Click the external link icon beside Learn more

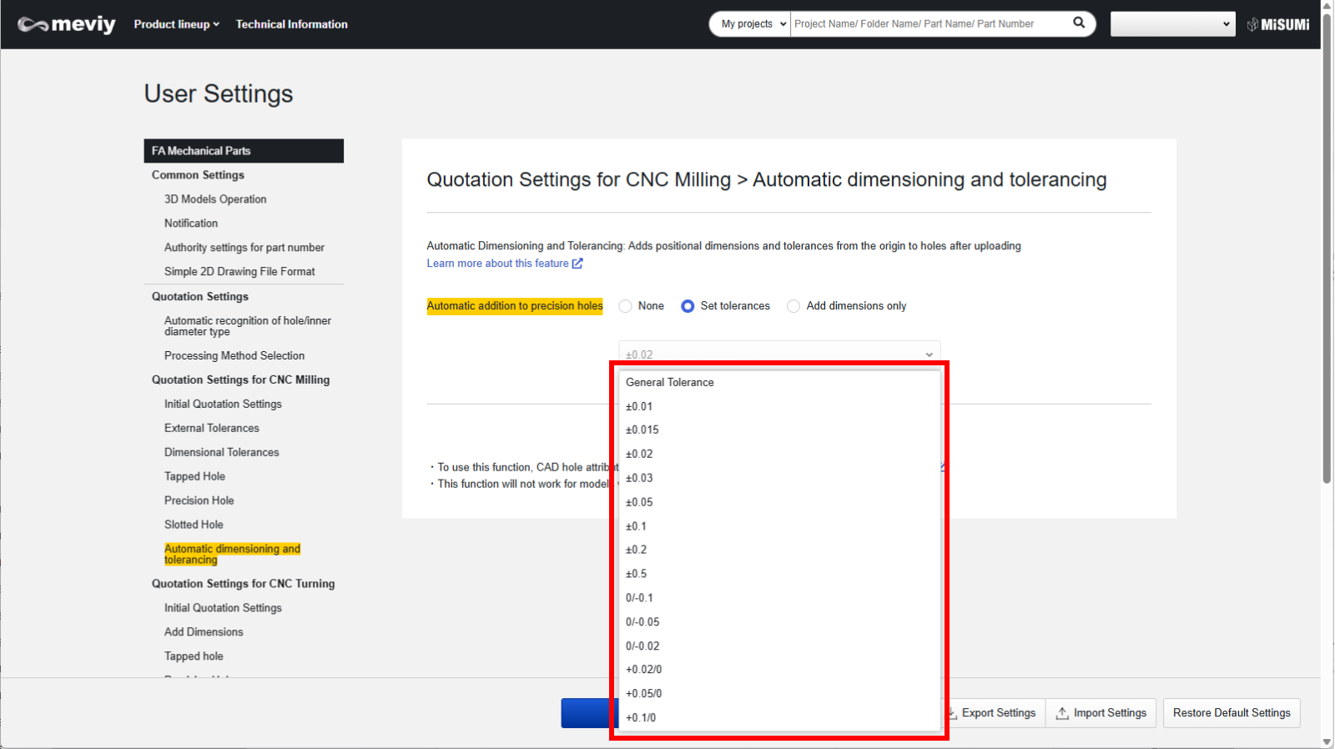(577, 264)
